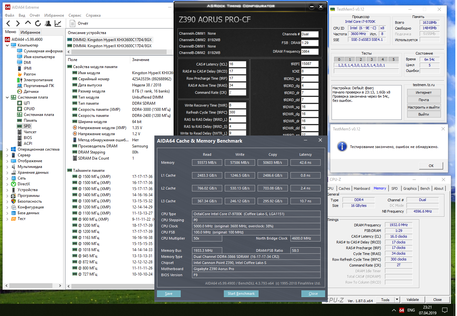Click Save in the AIDA64 benchmark window
The height and width of the screenshot is (316, 457).
(169, 294)
